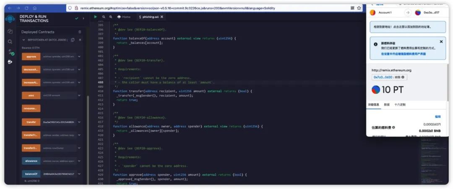
Task: Click the transfer address input field
Action: 59,122
